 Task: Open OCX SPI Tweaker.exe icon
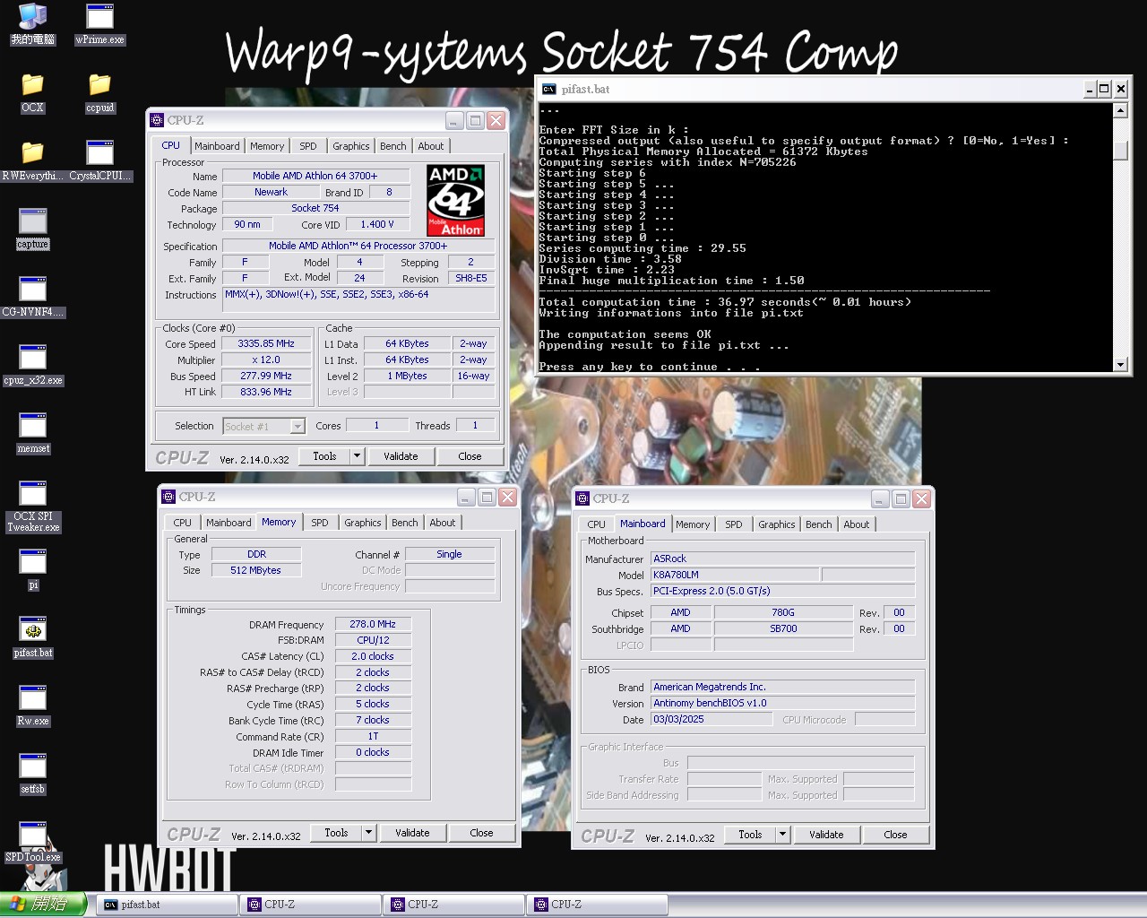click(x=32, y=507)
